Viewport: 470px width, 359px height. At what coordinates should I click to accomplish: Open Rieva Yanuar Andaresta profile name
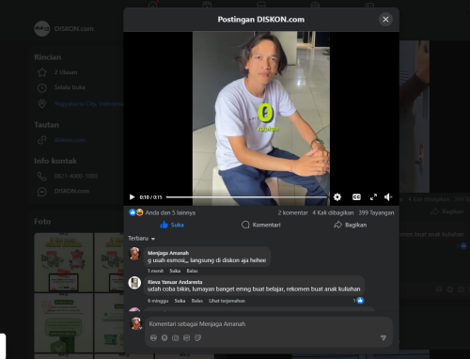coord(175,282)
